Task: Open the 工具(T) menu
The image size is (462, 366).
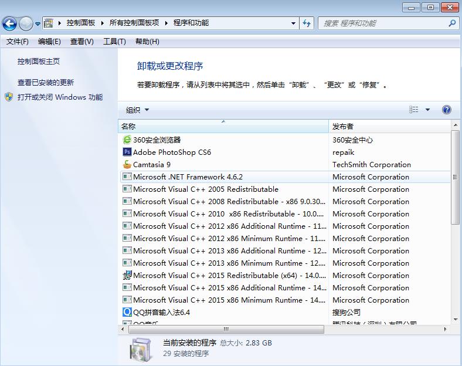Action: pos(114,42)
